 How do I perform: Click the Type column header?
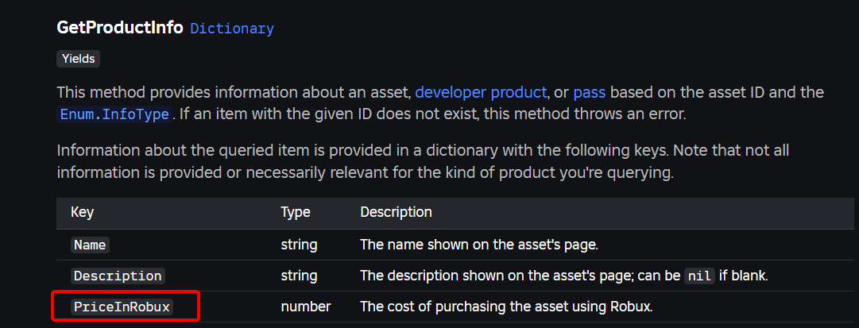tap(296, 212)
